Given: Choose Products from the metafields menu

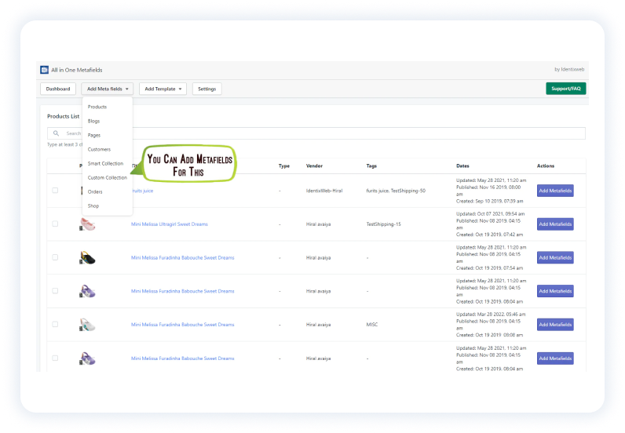Looking at the screenshot, I should (97, 107).
